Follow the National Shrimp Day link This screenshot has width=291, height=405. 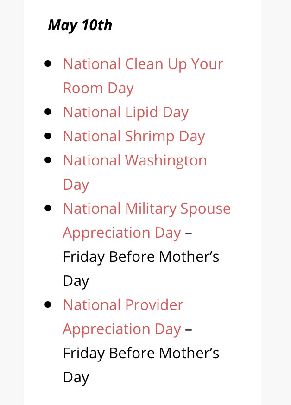tap(134, 137)
